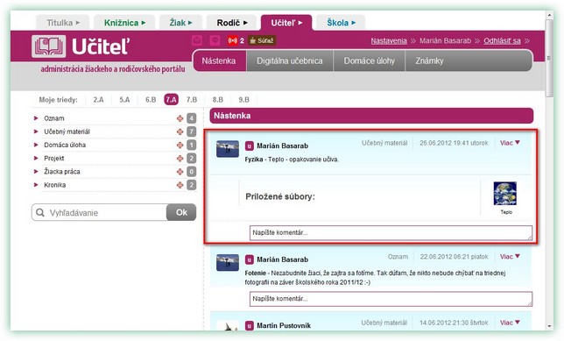Switch to Digitálna učebnica menu item
564x341 pixels.
click(x=290, y=60)
